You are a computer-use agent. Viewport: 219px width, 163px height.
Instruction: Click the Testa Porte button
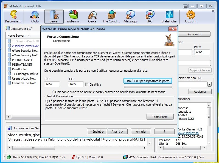[160, 117]
